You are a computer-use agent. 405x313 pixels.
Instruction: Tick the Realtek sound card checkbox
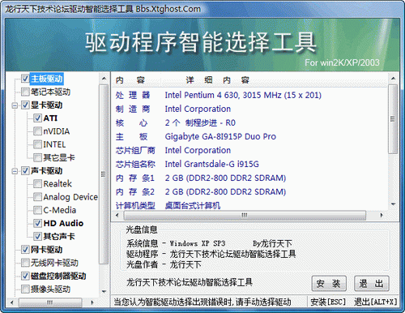(37, 184)
